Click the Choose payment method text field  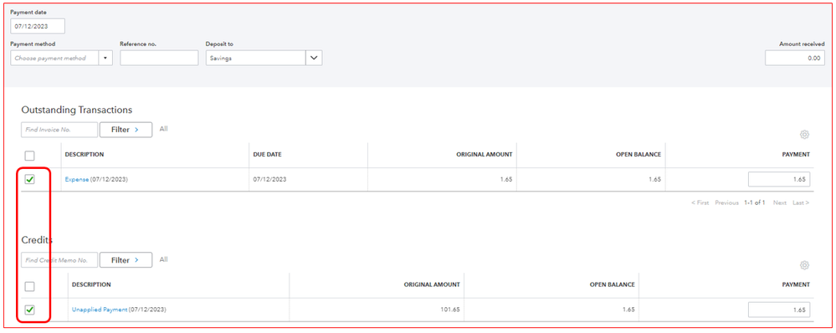click(x=54, y=58)
